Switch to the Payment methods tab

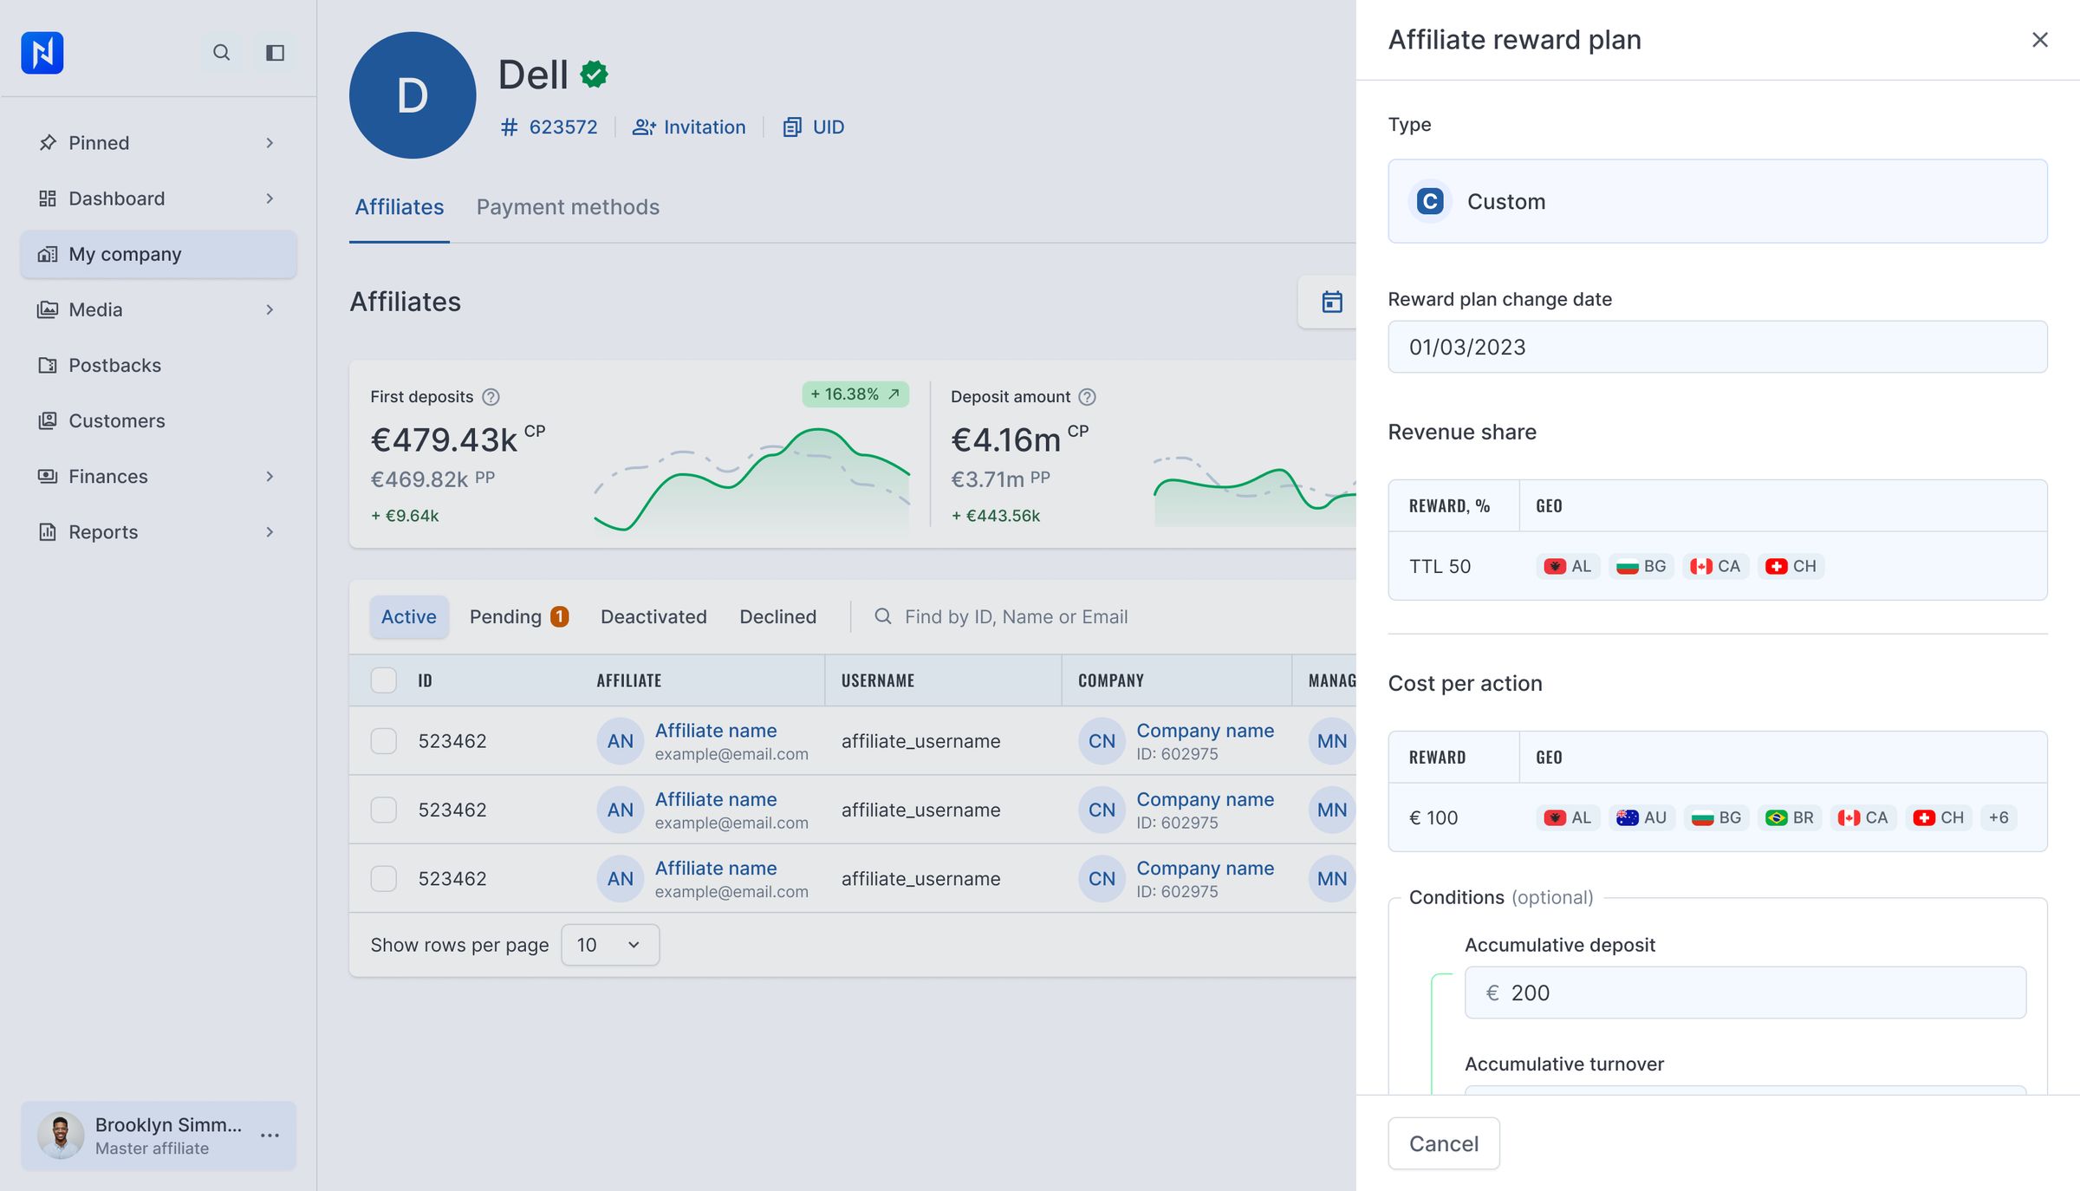568,207
